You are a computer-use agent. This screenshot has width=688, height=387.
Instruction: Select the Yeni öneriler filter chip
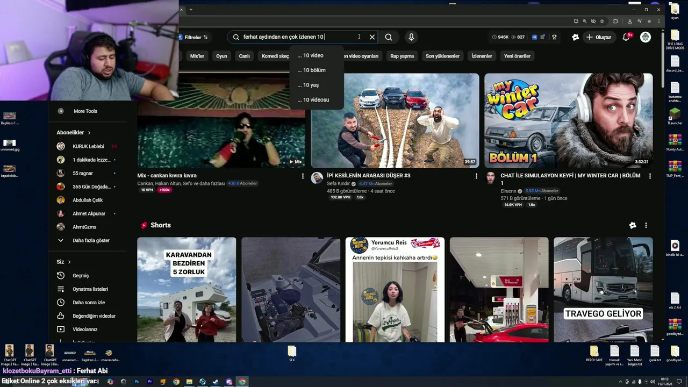coord(517,56)
